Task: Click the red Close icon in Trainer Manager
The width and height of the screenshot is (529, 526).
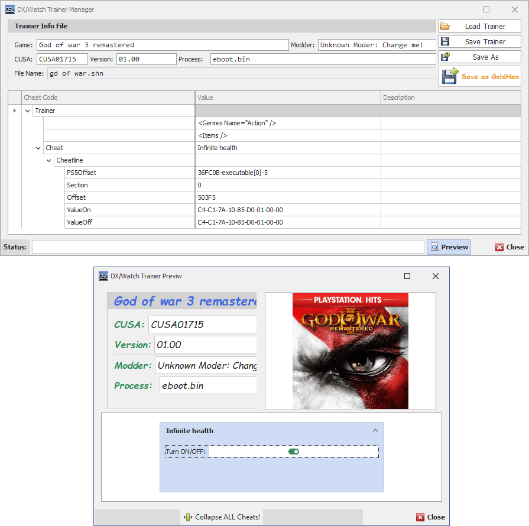Action: pyautogui.click(x=499, y=247)
